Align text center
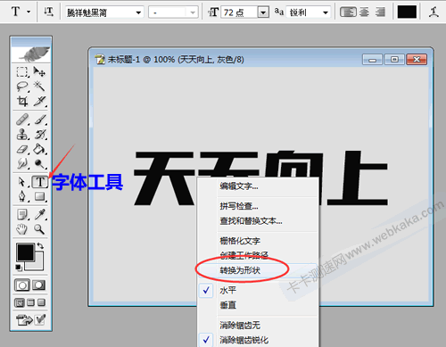 364,12
